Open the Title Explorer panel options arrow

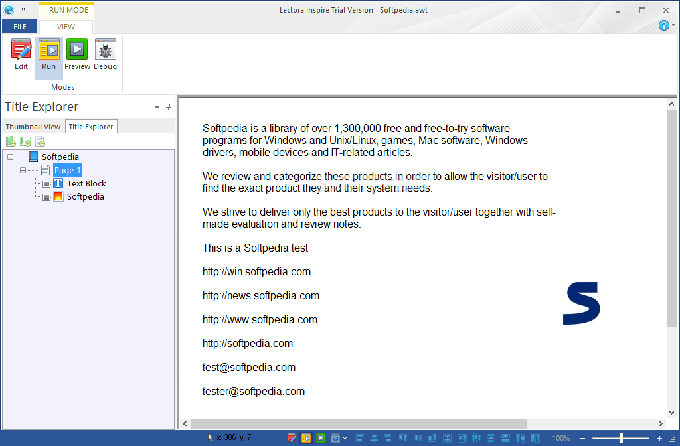tap(157, 107)
